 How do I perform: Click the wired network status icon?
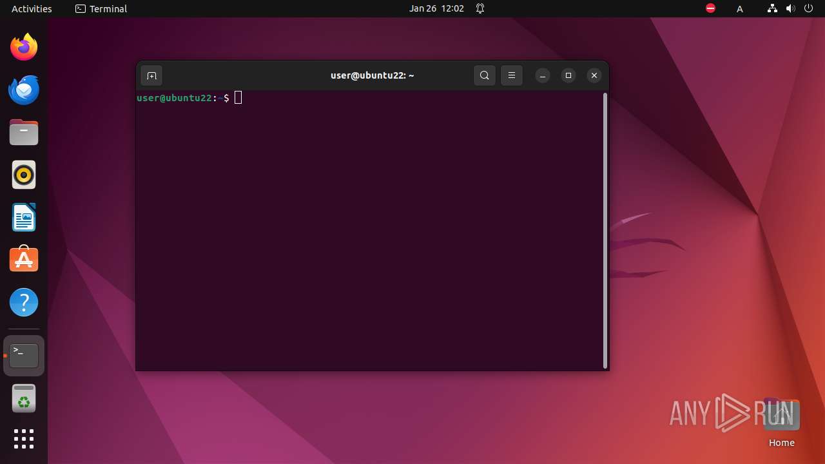pos(772,8)
